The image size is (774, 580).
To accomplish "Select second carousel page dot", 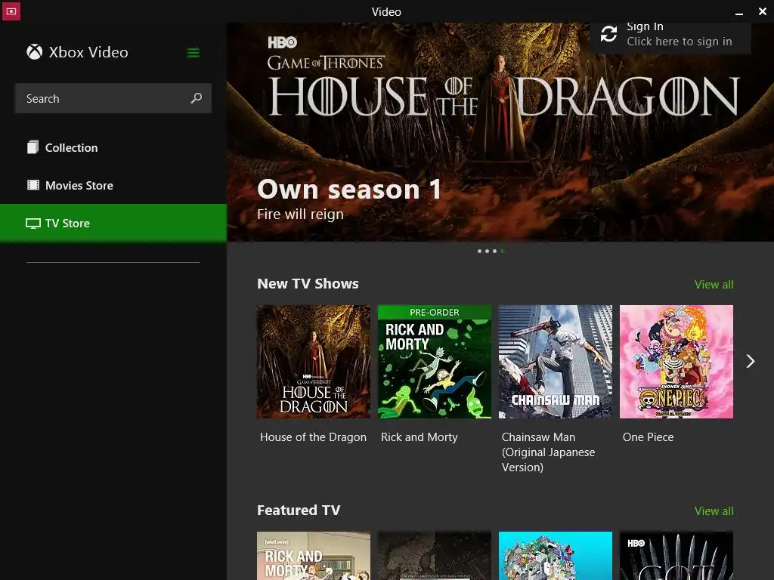I will coord(488,251).
